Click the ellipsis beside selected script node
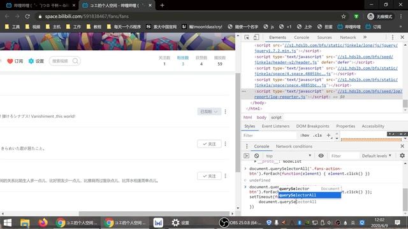The width and height of the screenshot is (408, 229). tap(244, 91)
